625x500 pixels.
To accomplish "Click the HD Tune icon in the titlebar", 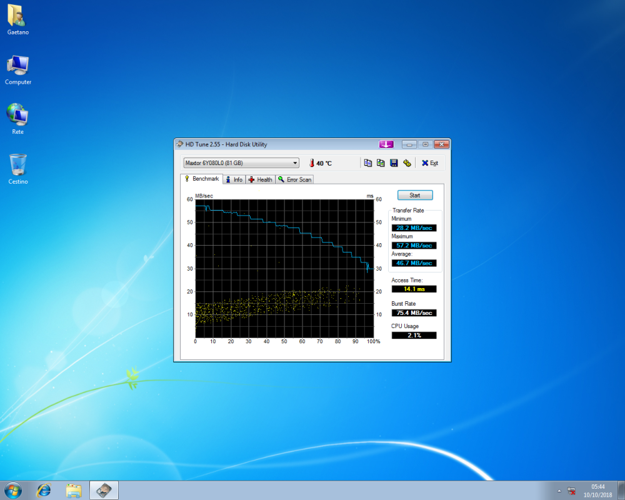I will 179,144.
